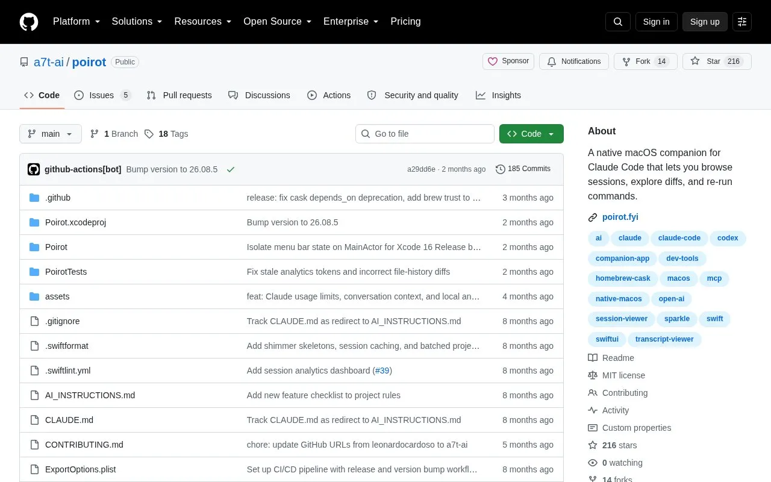The width and height of the screenshot is (771, 482).
Task: Click the Fork 14 button
Action: point(646,61)
